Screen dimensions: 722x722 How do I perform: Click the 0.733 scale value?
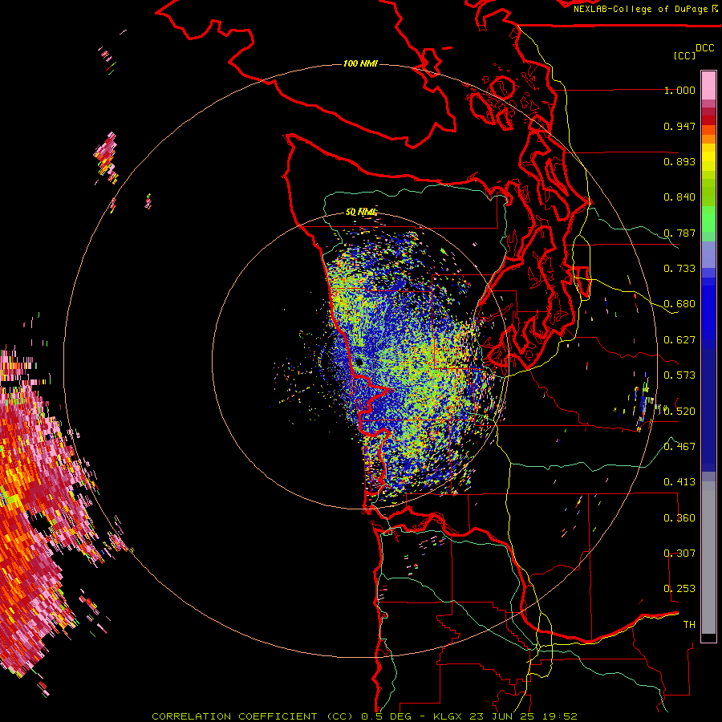pos(679,269)
